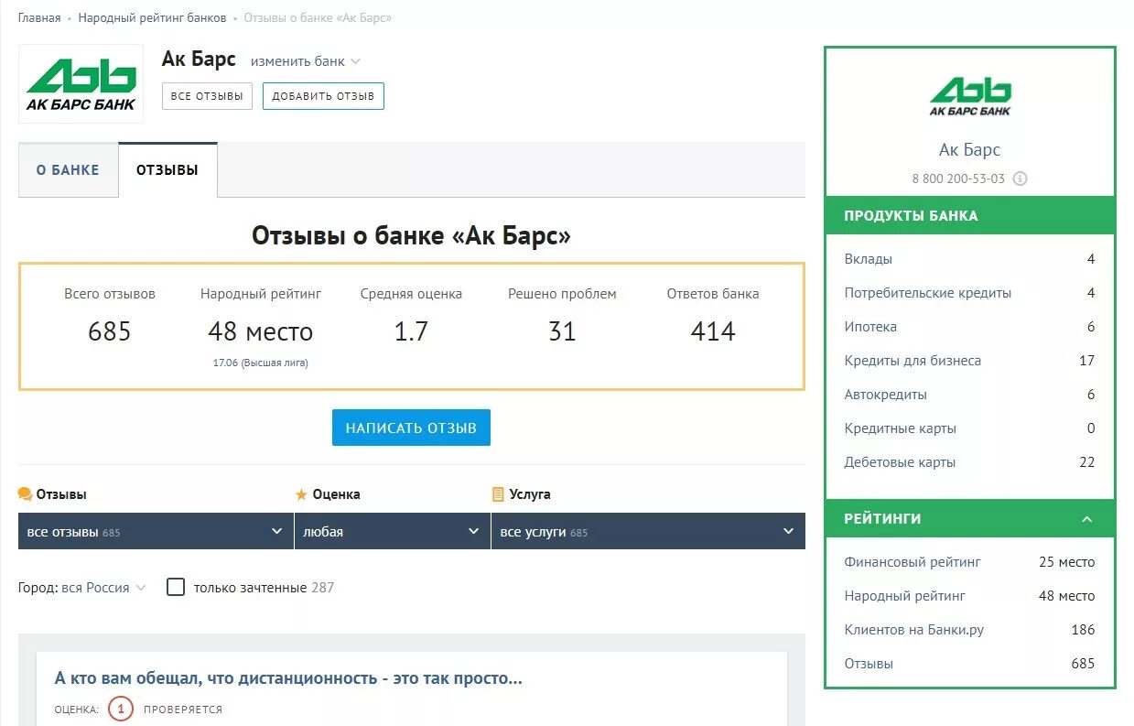Click the Проверяется status label
This screenshot has width=1134, height=726.
(183, 710)
